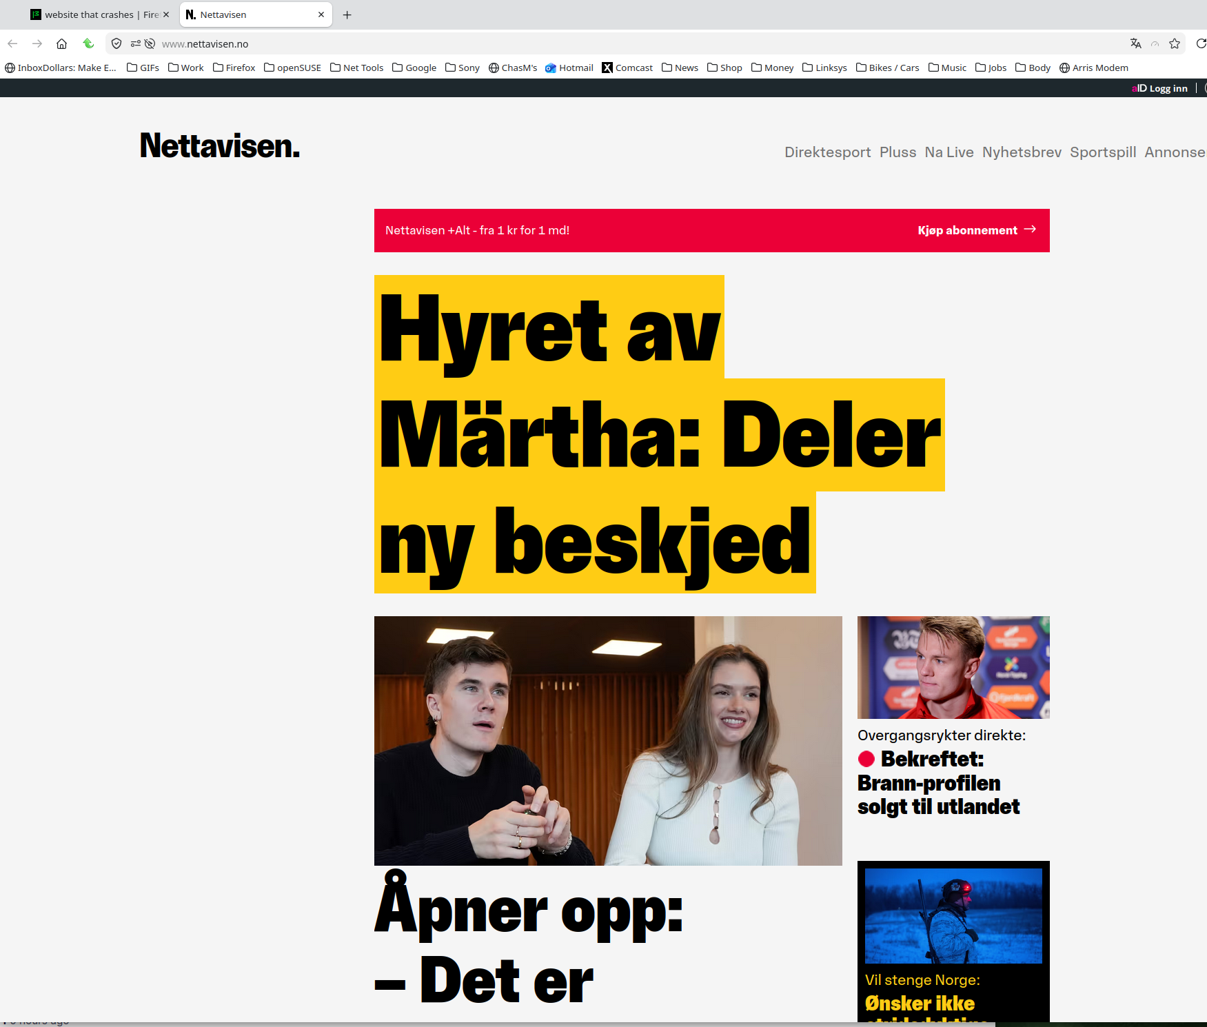Image resolution: width=1207 pixels, height=1027 pixels.
Task: Reload the page with the refresh icon
Action: [1201, 43]
